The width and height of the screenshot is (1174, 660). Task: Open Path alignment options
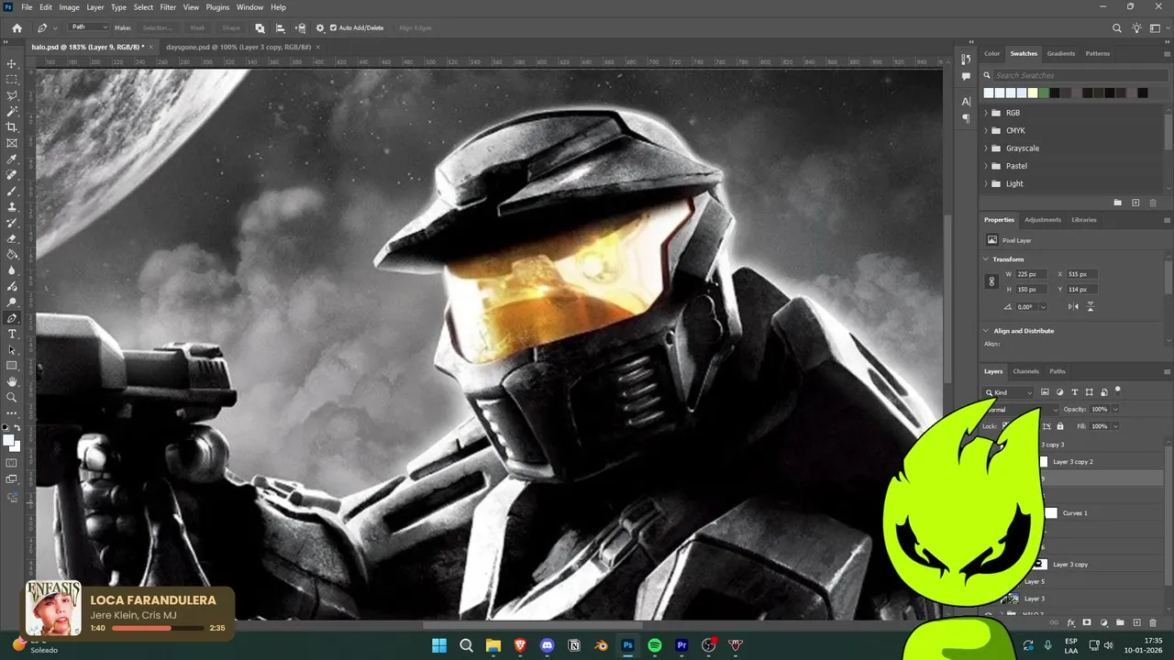280,28
